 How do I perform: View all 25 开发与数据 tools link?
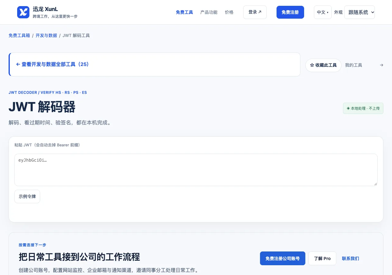point(53,64)
